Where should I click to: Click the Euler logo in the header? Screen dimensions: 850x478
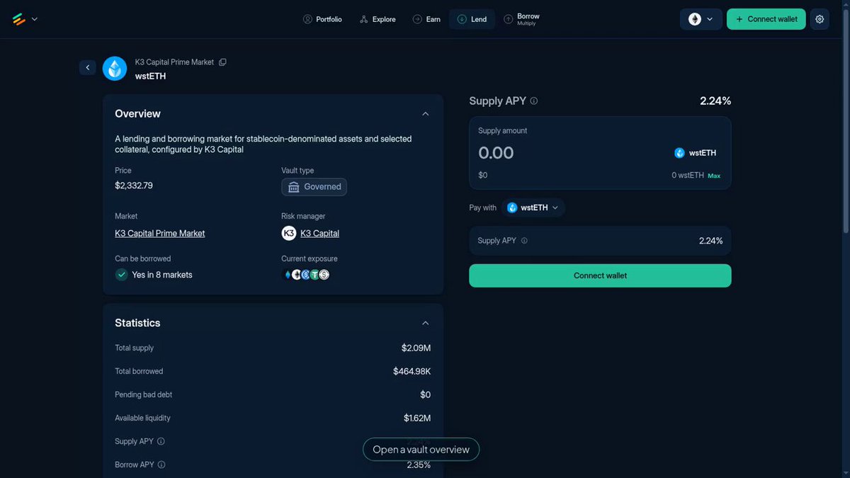click(19, 19)
